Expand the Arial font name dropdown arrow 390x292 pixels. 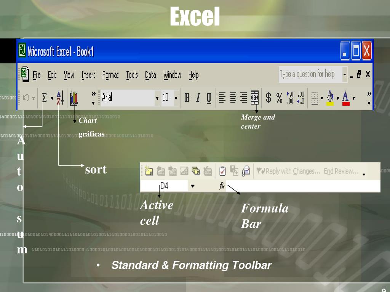click(x=157, y=98)
